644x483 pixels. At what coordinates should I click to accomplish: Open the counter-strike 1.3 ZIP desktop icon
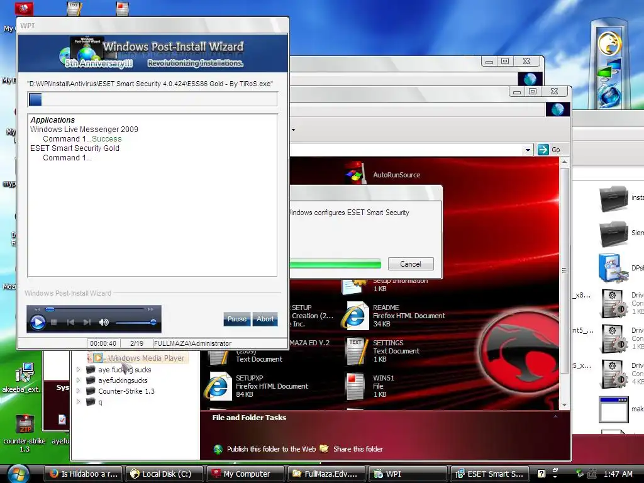click(x=25, y=425)
